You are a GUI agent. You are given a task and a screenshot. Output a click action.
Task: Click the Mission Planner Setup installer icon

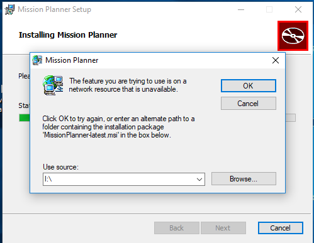pos(9,9)
